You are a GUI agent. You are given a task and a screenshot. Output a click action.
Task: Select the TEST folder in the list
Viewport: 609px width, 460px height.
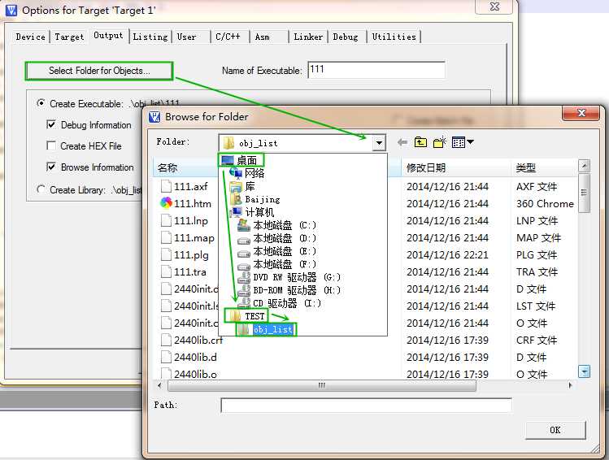[x=246, y=316]
